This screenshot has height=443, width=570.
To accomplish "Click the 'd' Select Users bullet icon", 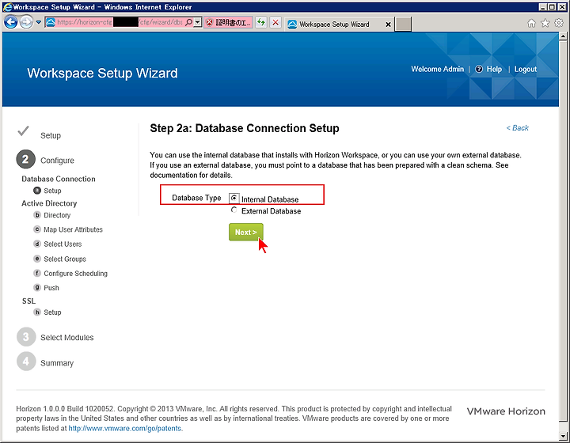I will click(x=37, y=244).
